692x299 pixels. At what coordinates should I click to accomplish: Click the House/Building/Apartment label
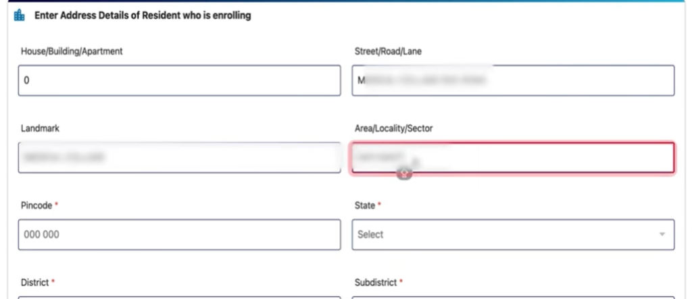coord(72,51)
